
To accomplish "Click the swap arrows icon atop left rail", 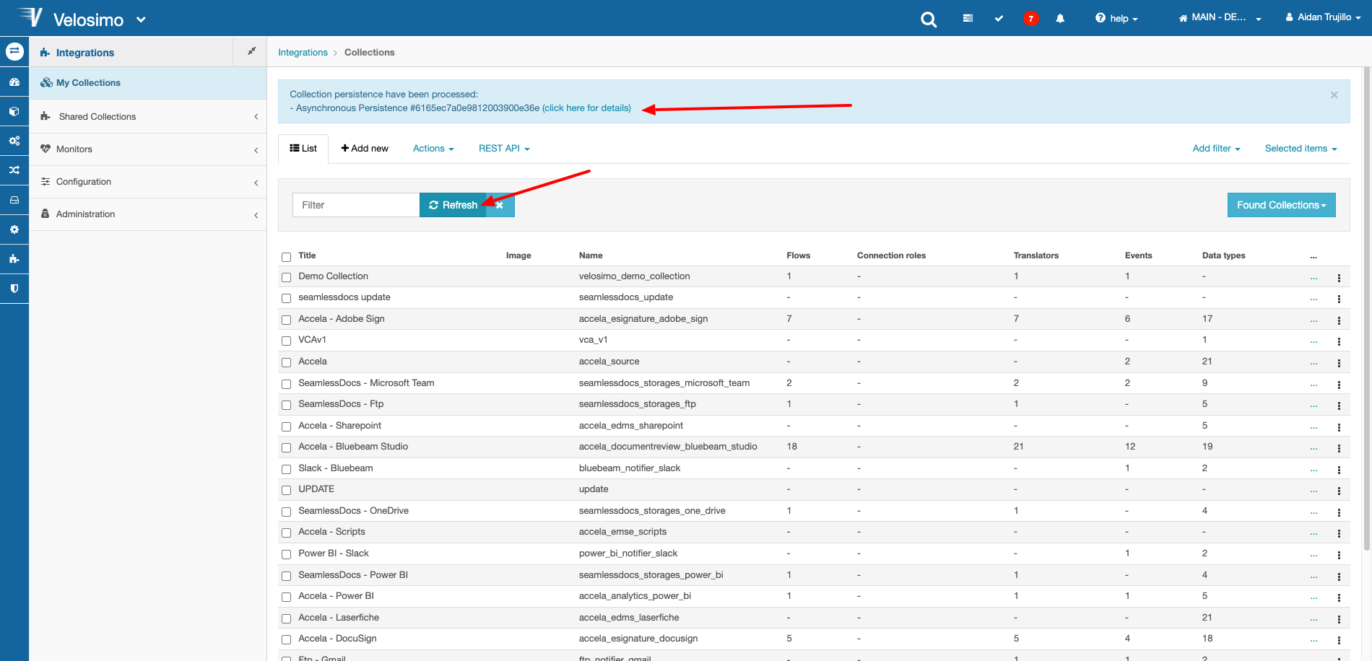I will (x=14, y=51).
